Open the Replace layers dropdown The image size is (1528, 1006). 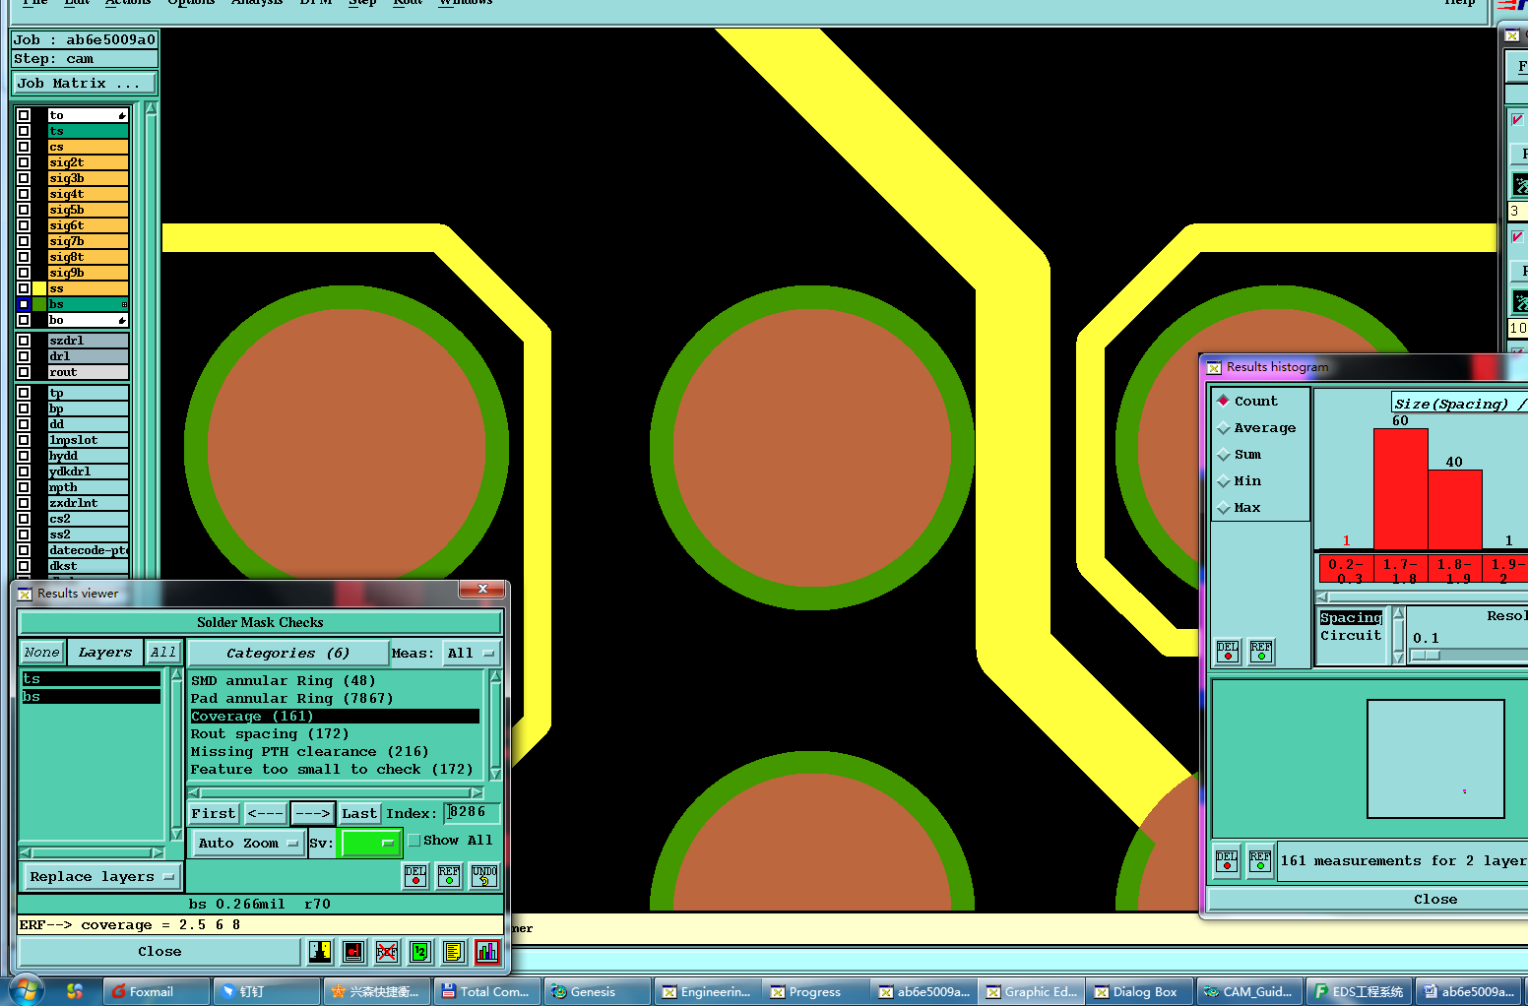[x=101, y=876]
